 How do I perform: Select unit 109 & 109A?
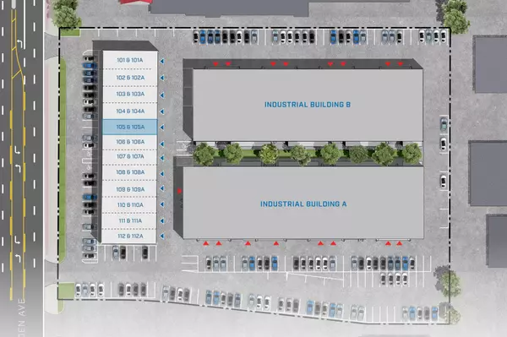click(x=130, y=189)
